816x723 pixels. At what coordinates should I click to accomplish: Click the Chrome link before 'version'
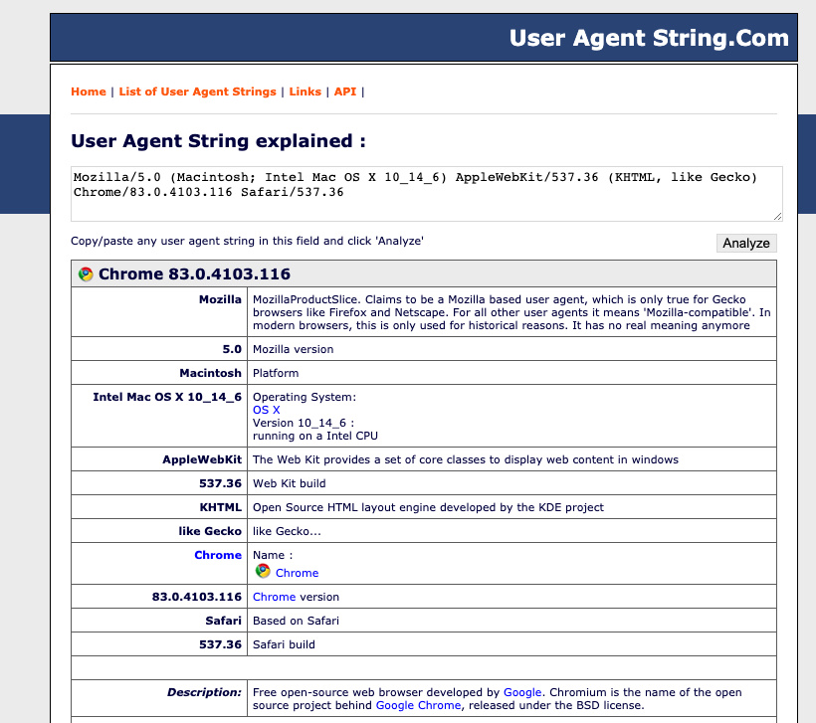[275, 597]
